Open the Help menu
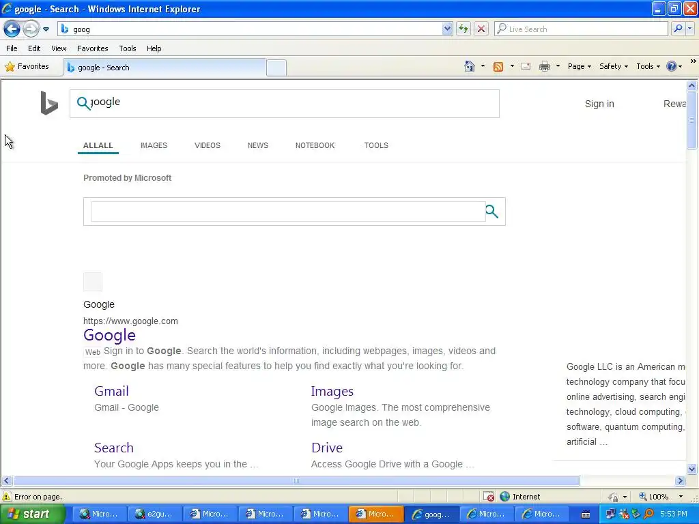Viewport: 699px width, 524px height. click(x=154, y=48)
